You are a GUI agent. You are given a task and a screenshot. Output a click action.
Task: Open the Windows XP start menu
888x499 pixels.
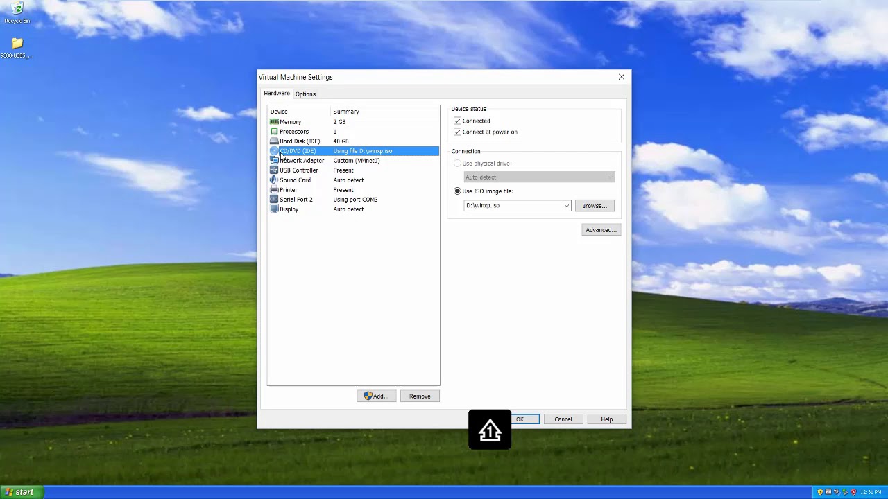coord(22,492)
